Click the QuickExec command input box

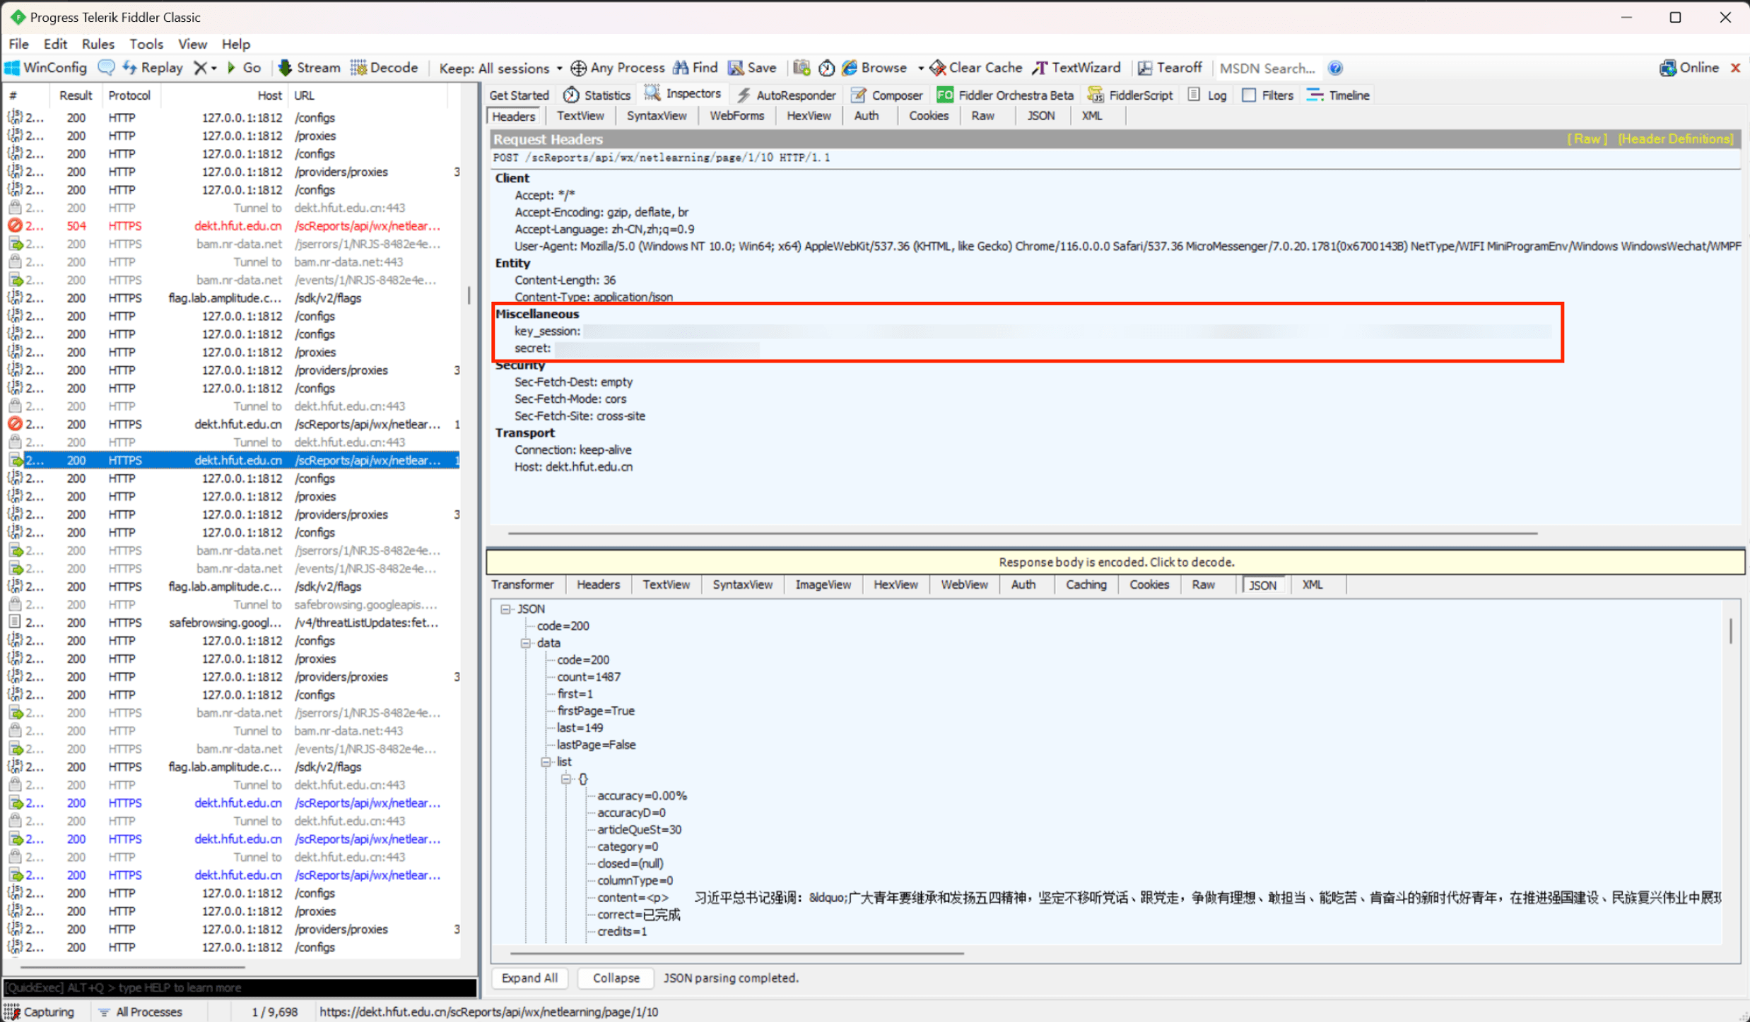click(x=240, y=987)
